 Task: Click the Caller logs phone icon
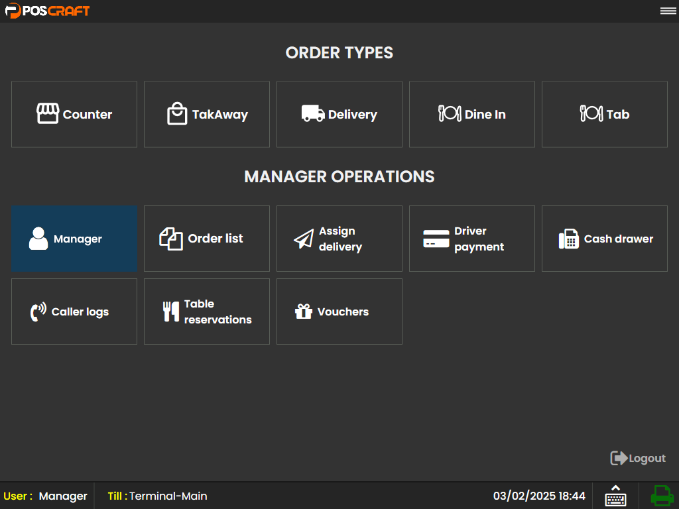click(x=38, y=311)
